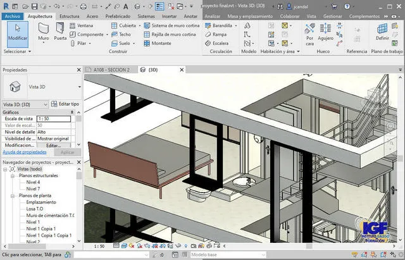Select the Barandilla railing tool
The height and width of the screenshot is (260, 405).
point(218,25)
